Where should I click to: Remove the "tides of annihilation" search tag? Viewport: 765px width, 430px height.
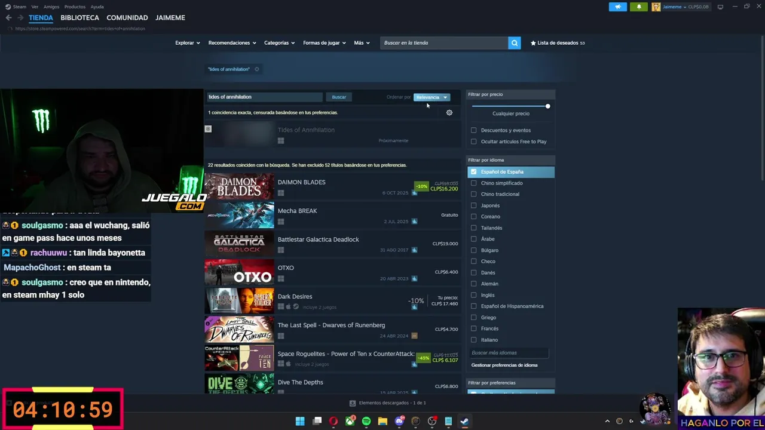(x=257, y=69)
